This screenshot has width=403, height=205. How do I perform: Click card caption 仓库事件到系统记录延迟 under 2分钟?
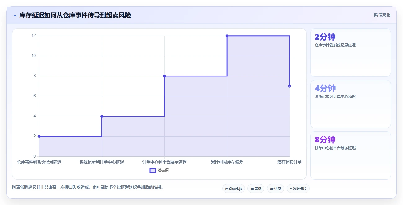coord(335,45)
